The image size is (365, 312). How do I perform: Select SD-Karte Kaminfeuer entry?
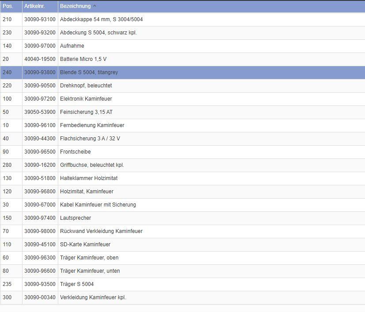coord(85,244)
